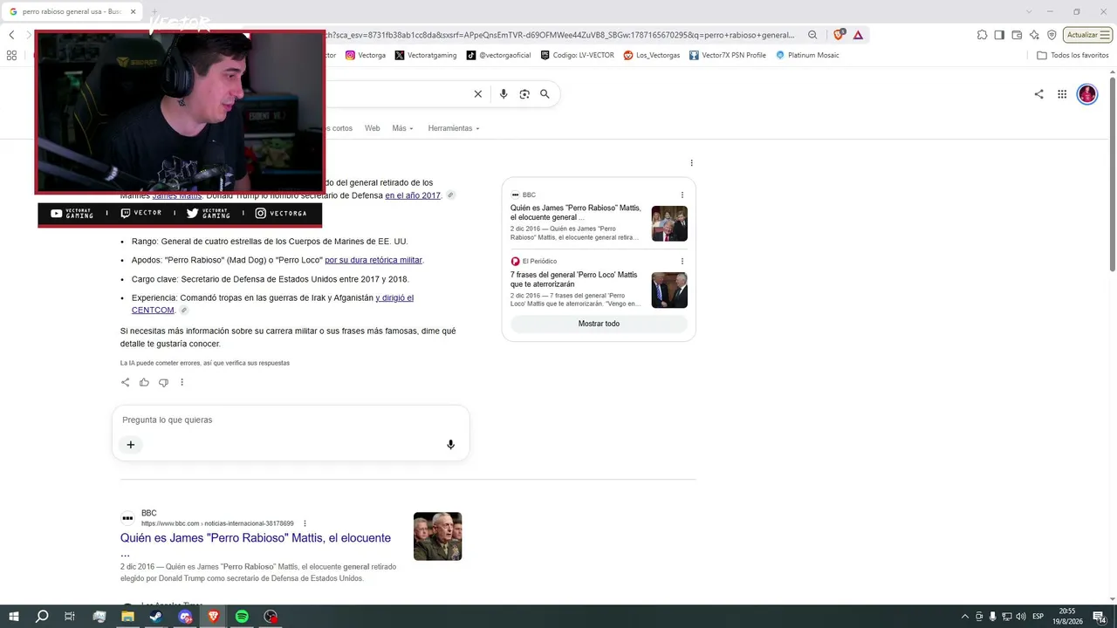Click volume speaker tray icon
Screen dimensions: 1117x628
click(1020, 617)
